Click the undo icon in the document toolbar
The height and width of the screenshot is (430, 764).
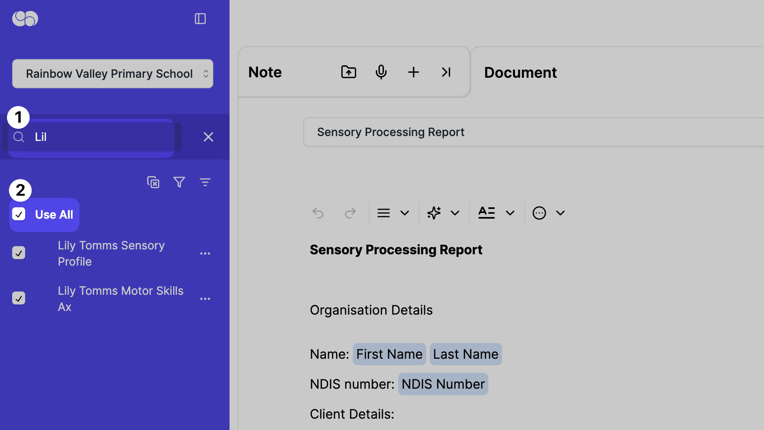(318, 213)
